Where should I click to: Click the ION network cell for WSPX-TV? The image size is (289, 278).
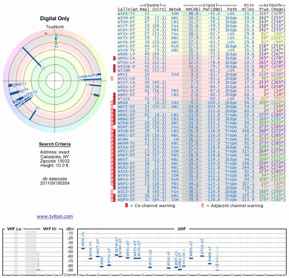point(175,14)
